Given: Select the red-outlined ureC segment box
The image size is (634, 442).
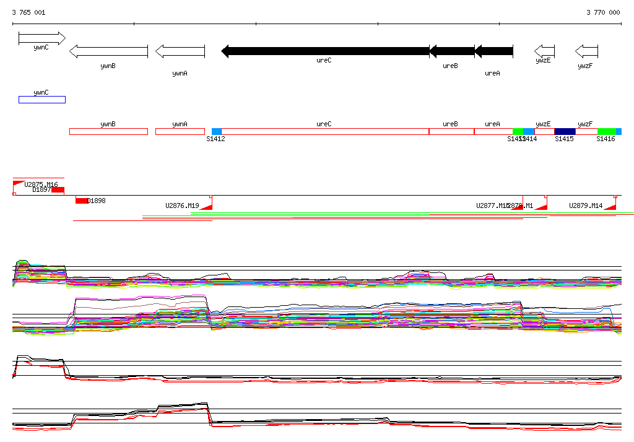Looking at the screenshot, I should tap(325, 131).
